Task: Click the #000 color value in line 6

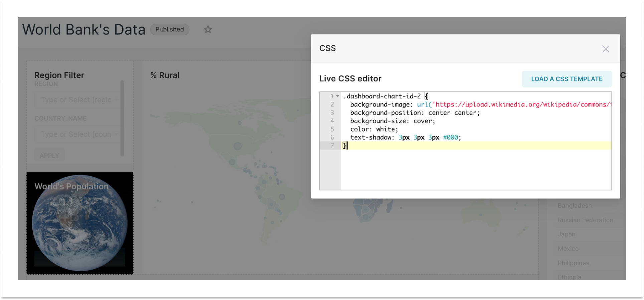Action: 450,137
